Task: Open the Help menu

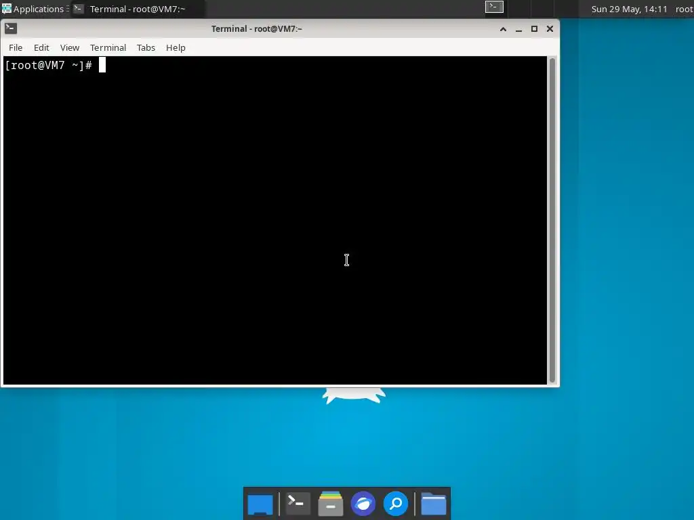Action: tap(176, 48)
